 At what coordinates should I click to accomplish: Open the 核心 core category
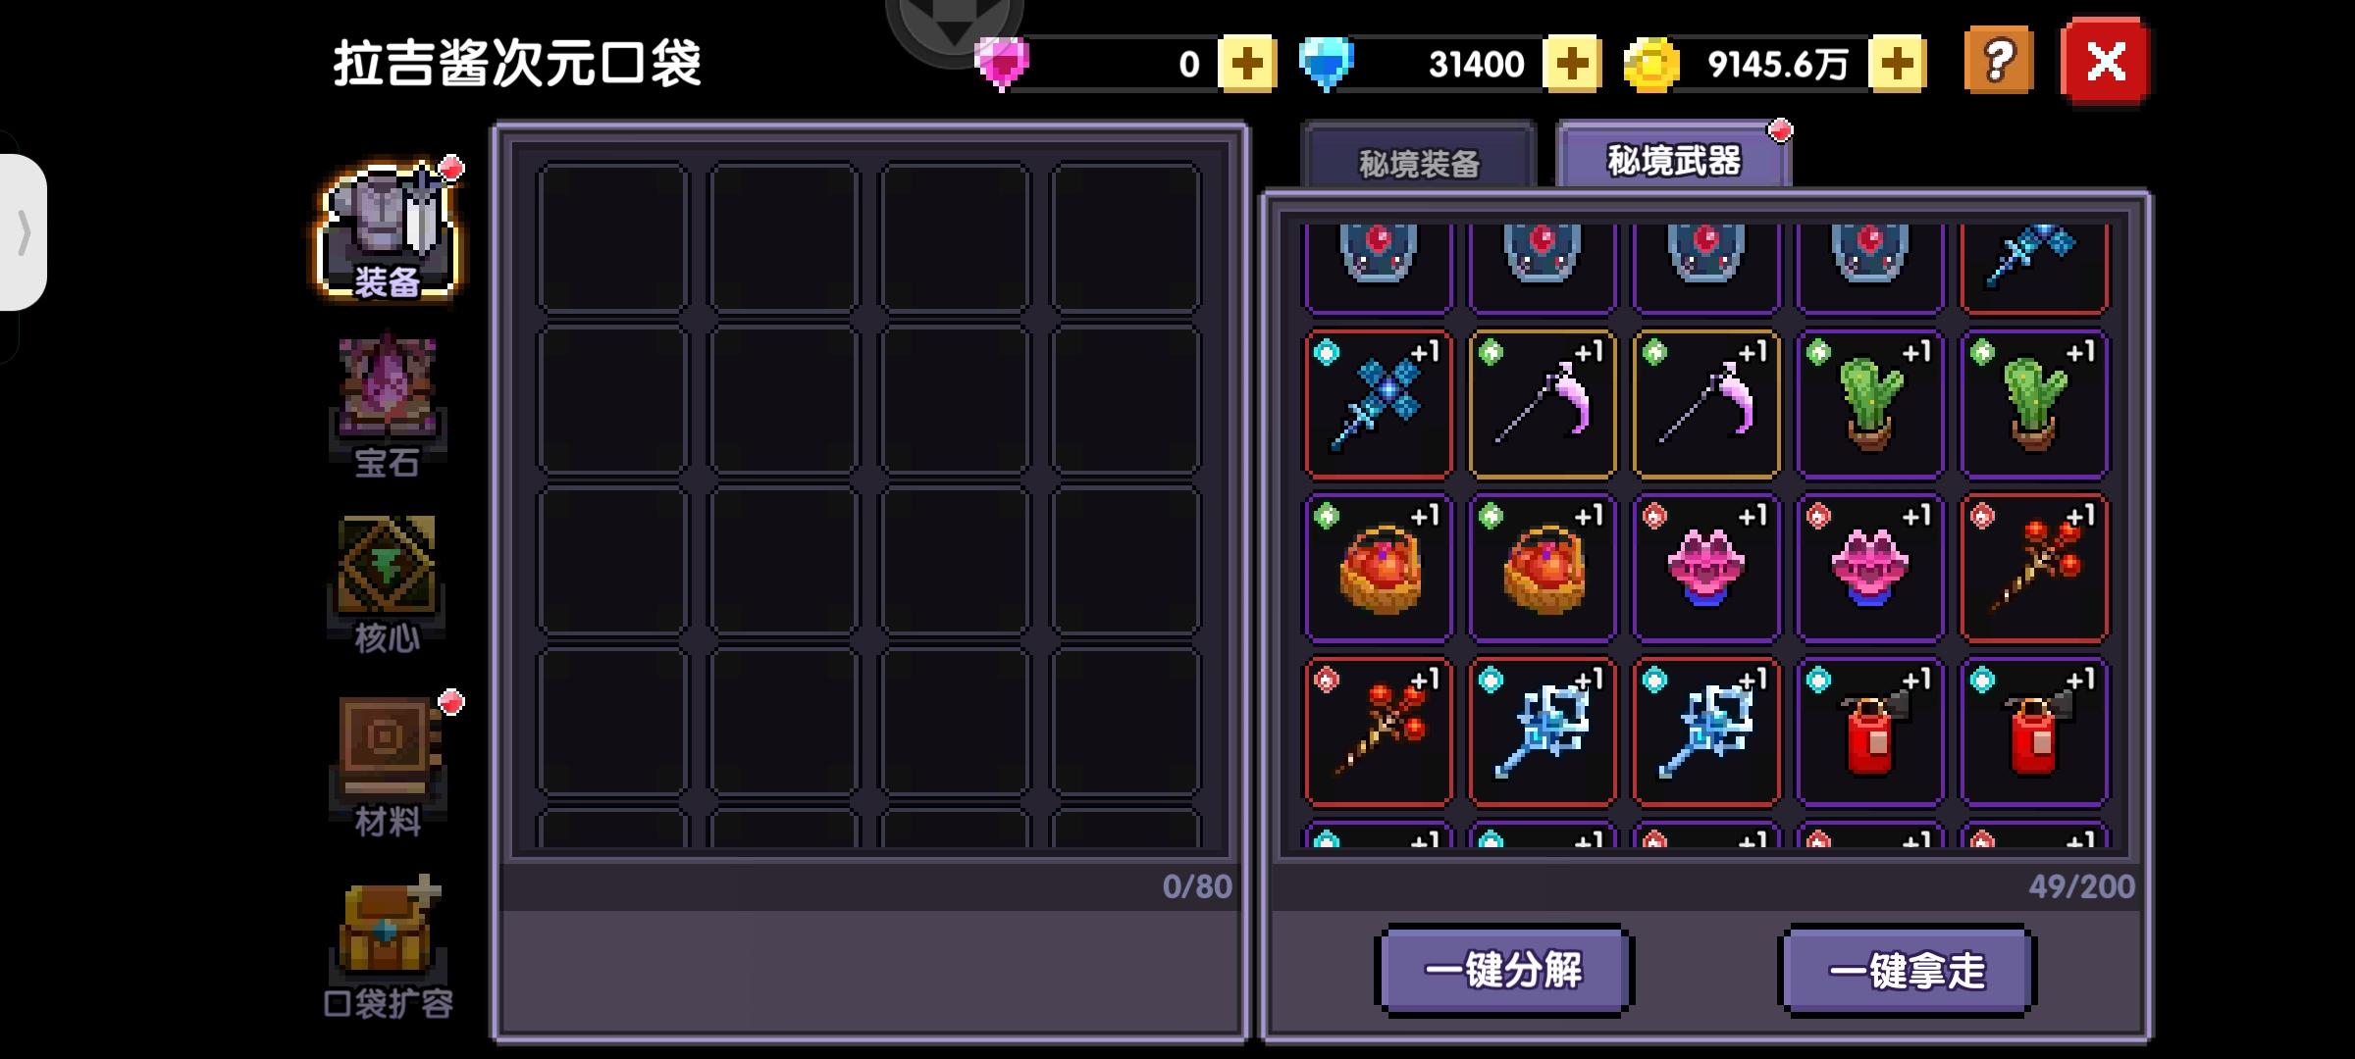pos(388,583)
